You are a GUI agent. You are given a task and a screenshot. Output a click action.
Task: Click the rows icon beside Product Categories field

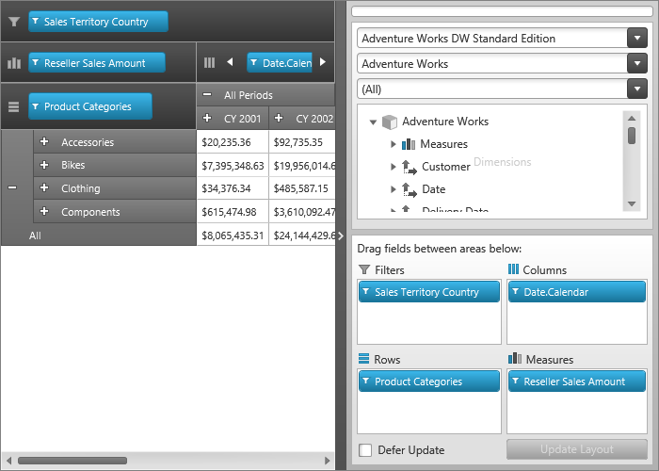pyautogui.click(x=13, y=106)
